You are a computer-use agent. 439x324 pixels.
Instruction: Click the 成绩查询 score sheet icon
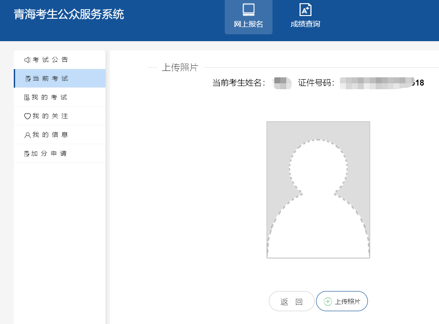(x=305, y=10)
